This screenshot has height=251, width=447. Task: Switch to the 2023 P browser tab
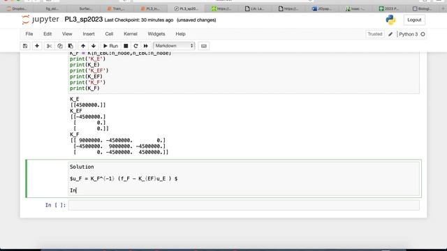point(389,9)
